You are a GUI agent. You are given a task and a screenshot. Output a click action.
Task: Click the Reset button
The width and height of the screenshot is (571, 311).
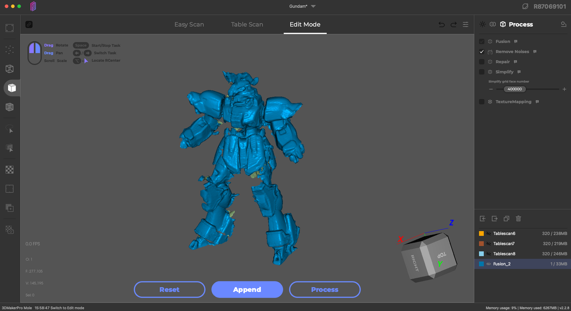tap(169, 290)
